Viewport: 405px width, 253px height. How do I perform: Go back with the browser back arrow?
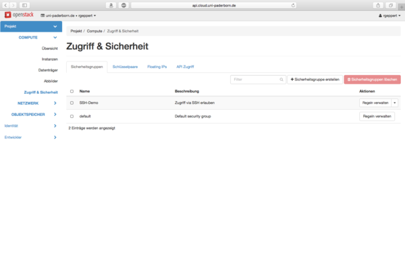5,5
